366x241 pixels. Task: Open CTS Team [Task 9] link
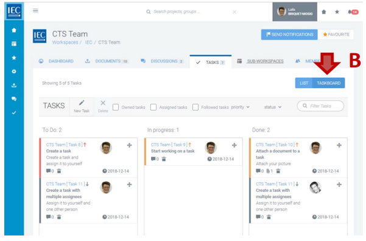(169, 144)
